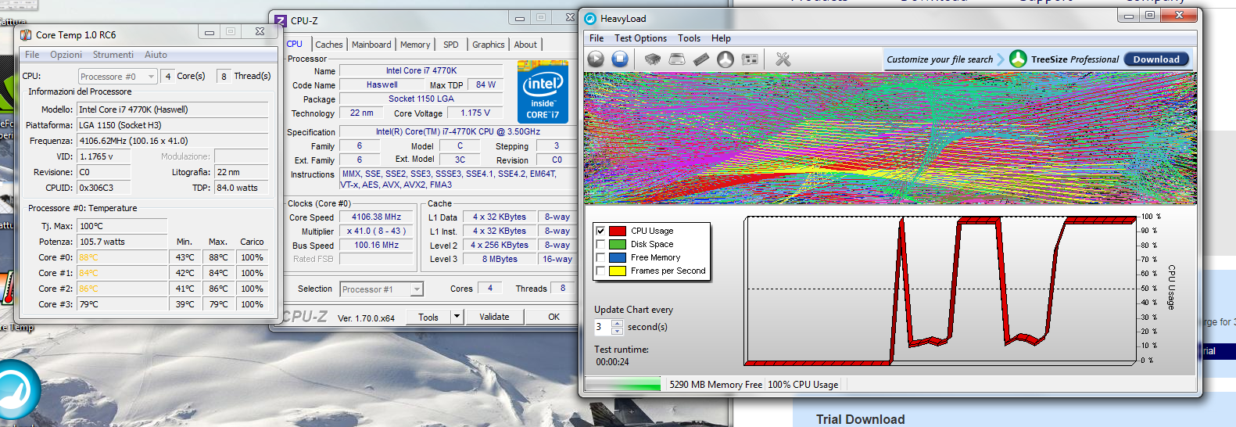Click the blue Free Memory color swatch
1236x427 pixels.
pyautogui.click(x=618, y=257)
